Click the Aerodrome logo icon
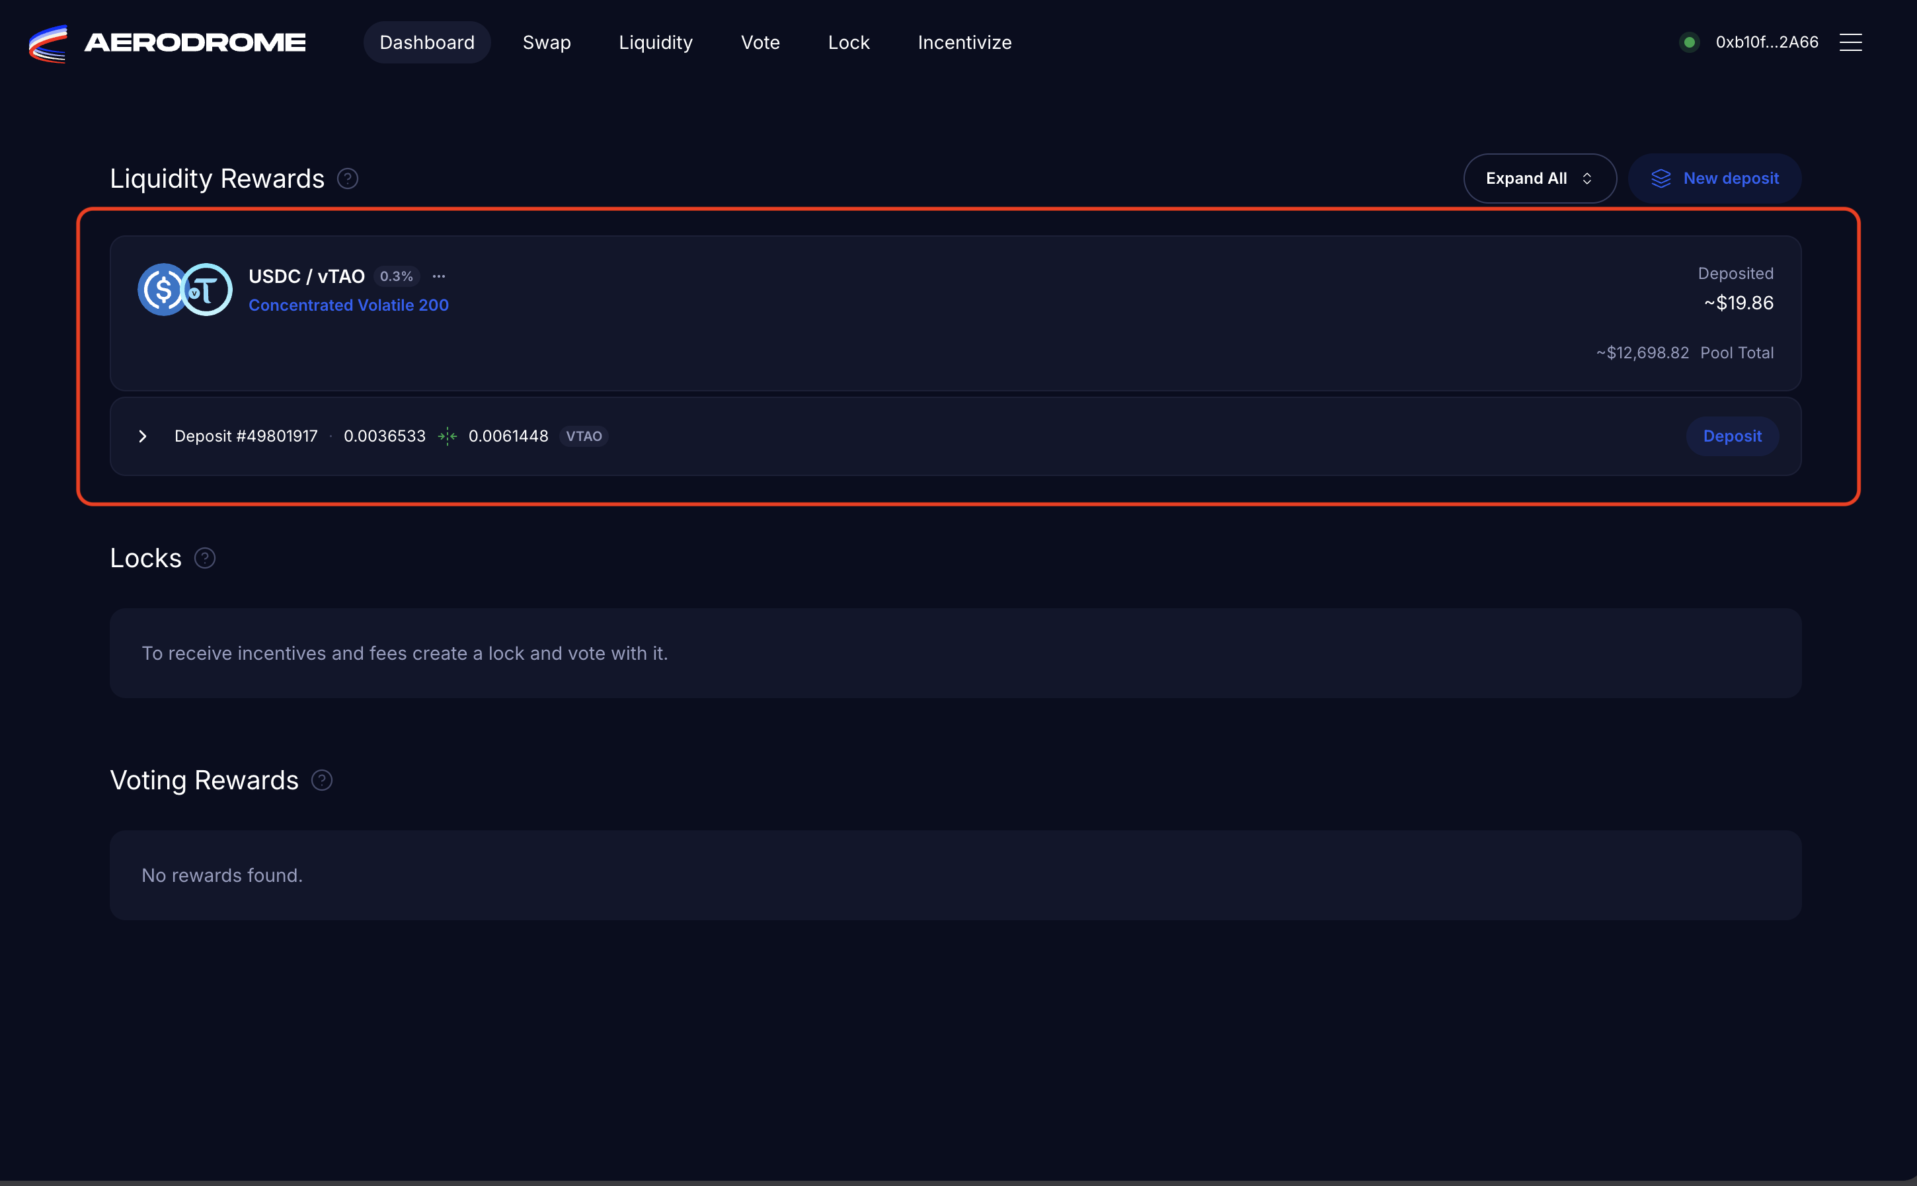This screenshot has height=1186, width=1917. pyautogui.click(x=48, y=43)
